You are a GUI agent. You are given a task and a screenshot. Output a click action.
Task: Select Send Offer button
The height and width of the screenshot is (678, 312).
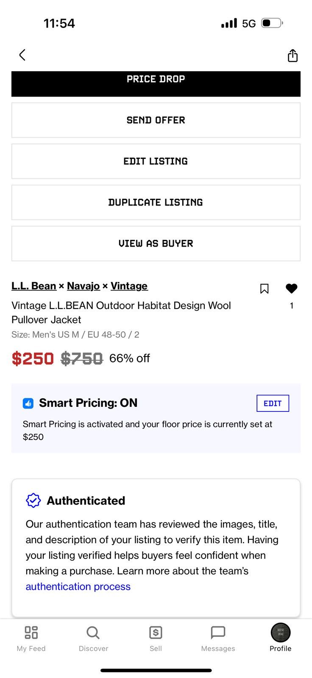point(156,120)
